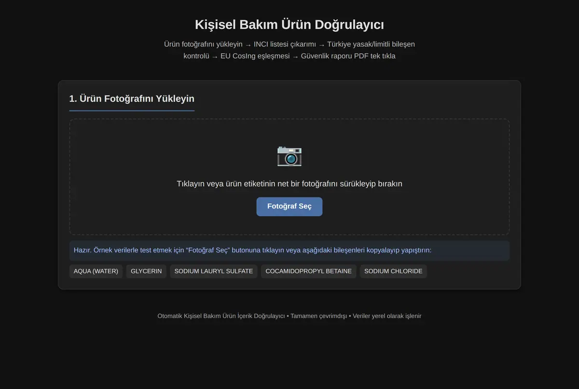
Task: Click the page title Kişisel Bakım Ürün Doğrulayıcı
Action: coord(289,25)
